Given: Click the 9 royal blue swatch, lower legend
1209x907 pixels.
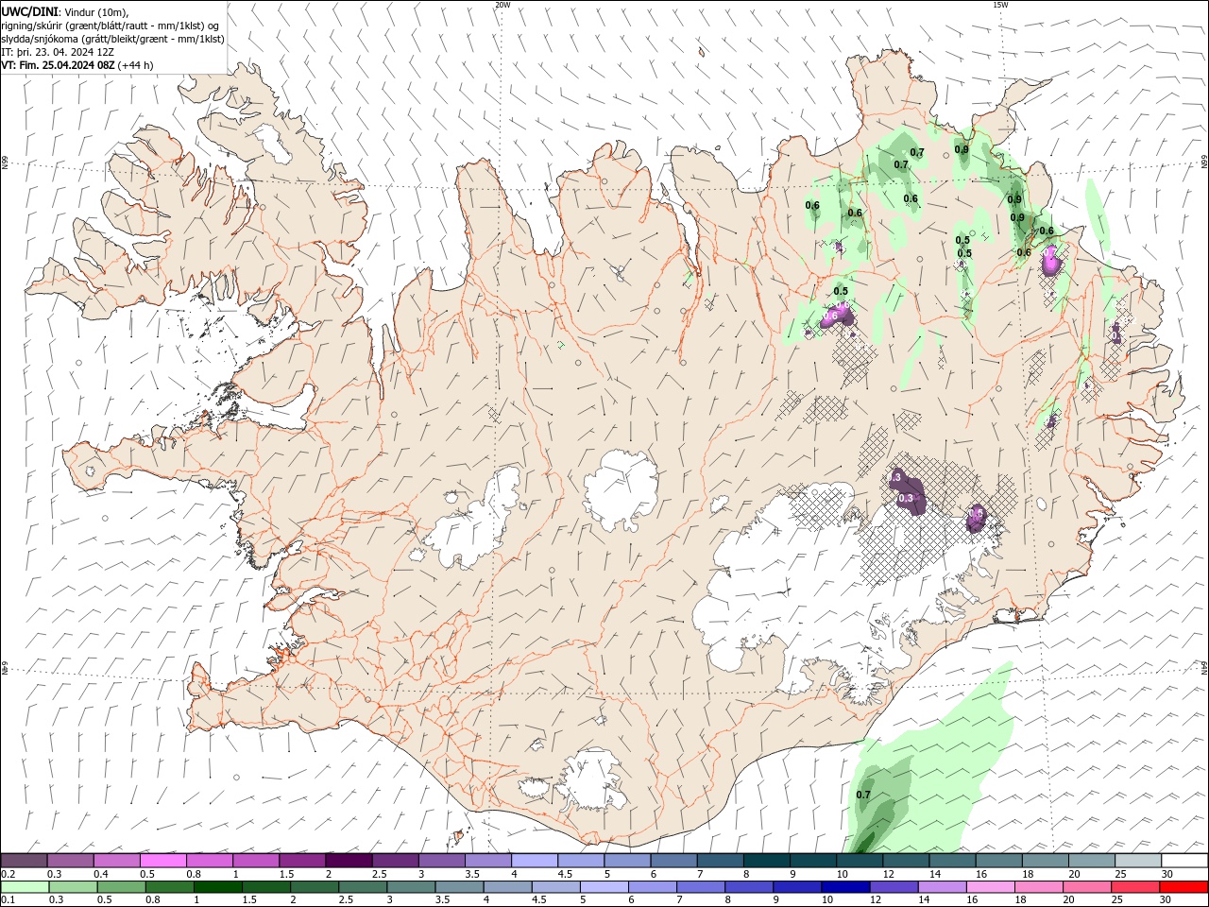Looking at the screenshot, I should [x=797, y=887].
